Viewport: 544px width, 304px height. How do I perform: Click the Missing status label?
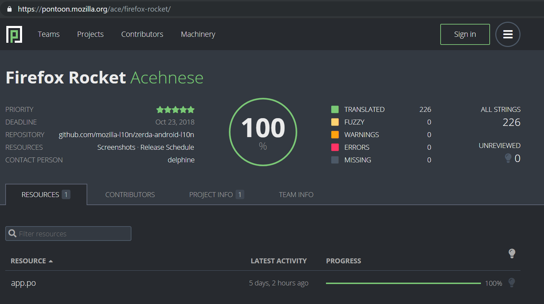pyautogui.click(x=358, y=160)
